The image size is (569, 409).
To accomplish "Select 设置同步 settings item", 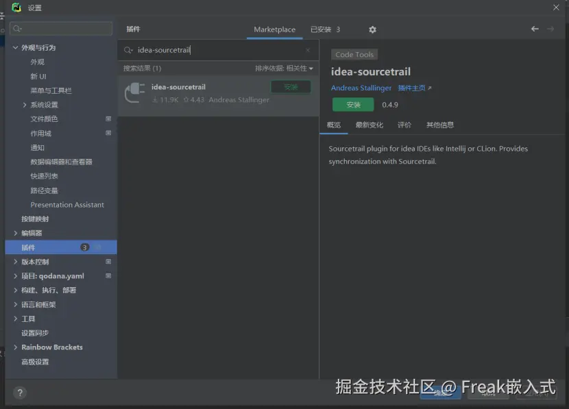I will [x=35, y=333].
